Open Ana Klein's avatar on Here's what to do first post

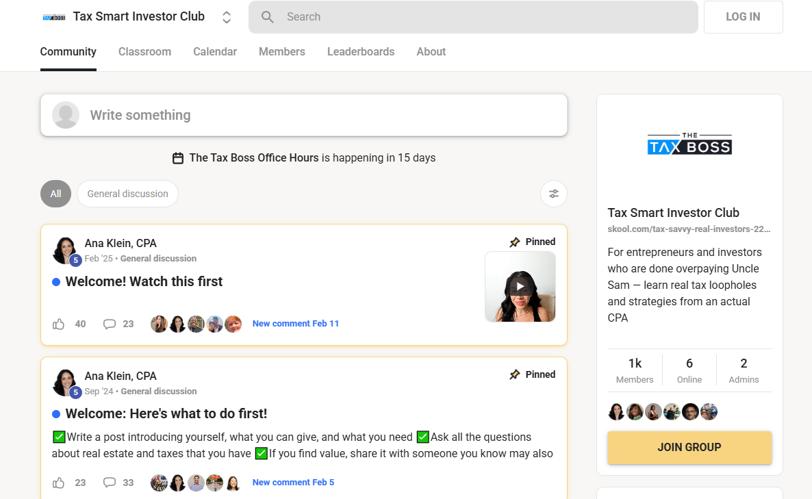pyautogui.click(x=65, y=383)
